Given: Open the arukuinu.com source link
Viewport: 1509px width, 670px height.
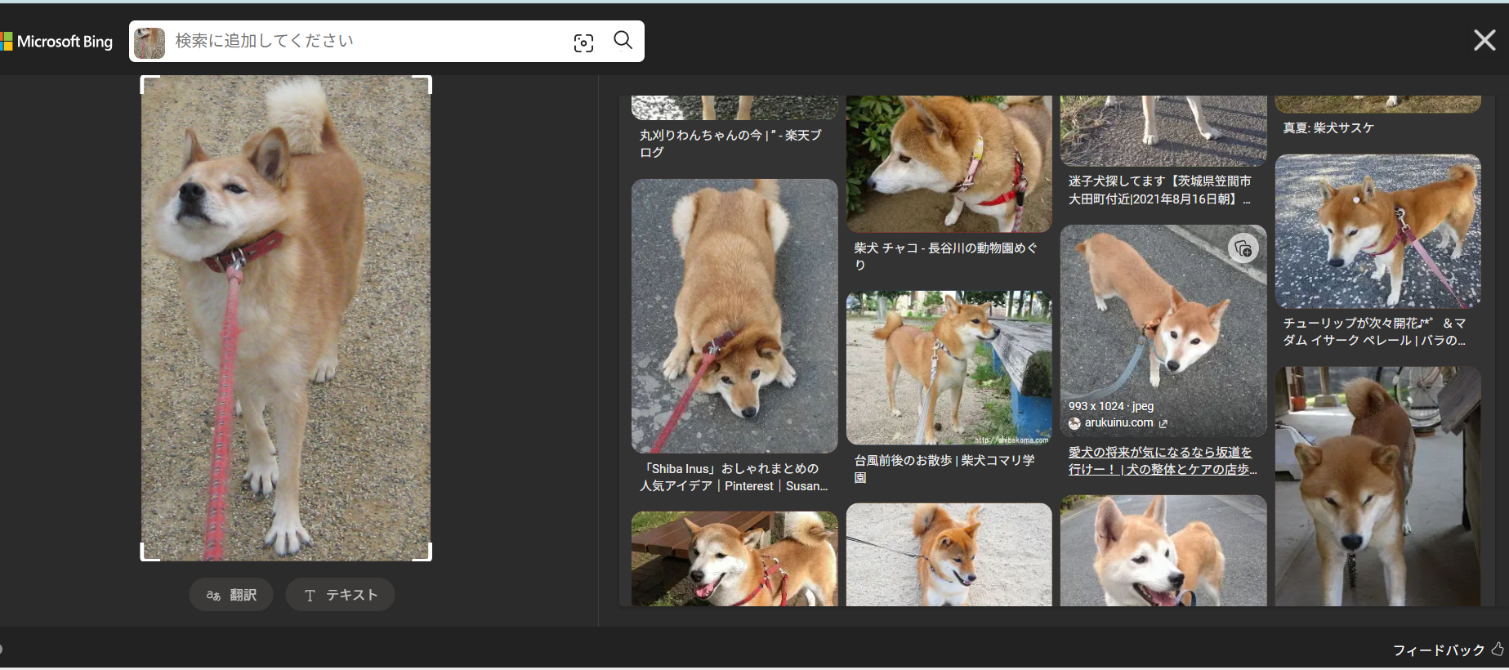Looking at the screenshot, I should coord(1118,422).
